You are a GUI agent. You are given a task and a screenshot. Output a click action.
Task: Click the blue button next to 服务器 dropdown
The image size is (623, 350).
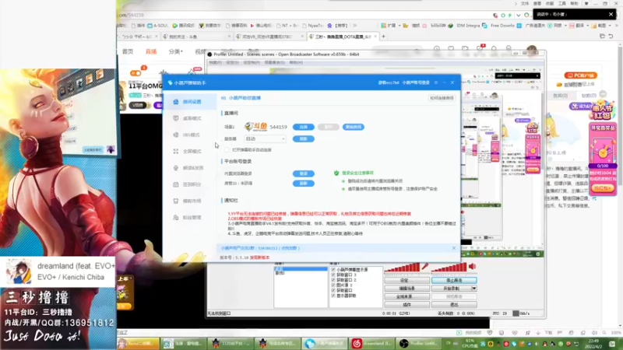coord(304,139)
